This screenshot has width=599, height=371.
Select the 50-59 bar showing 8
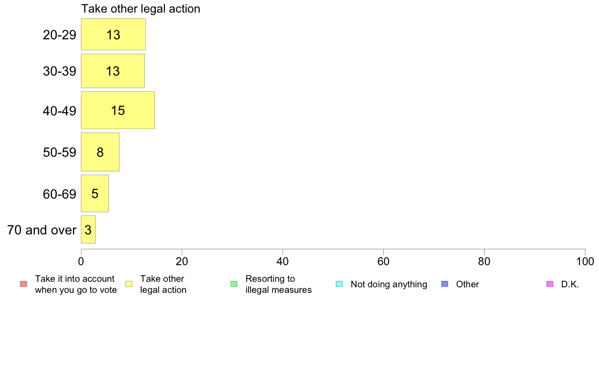tap(100, 152)
